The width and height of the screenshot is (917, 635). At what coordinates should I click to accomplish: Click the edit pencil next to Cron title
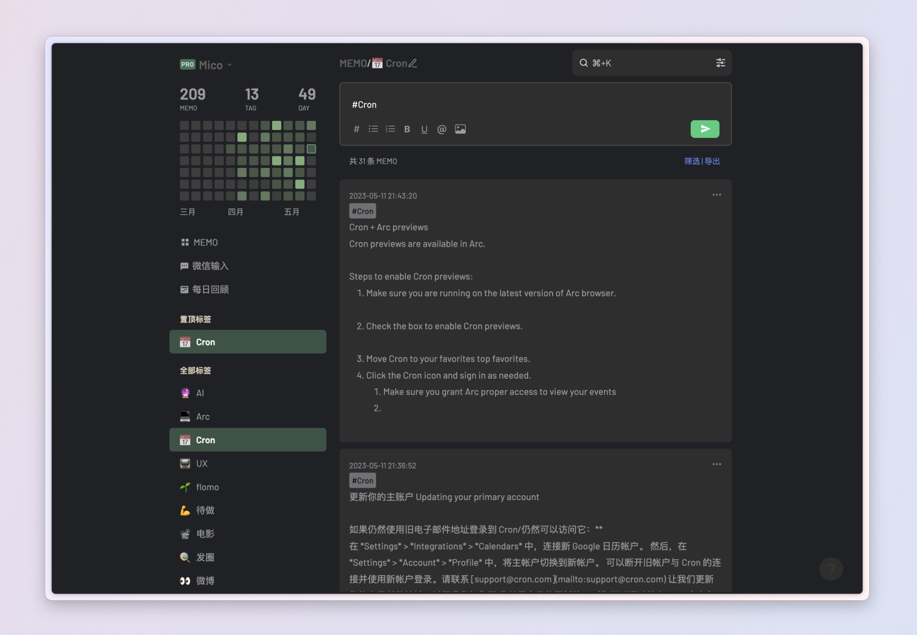[x=413, y=64]
